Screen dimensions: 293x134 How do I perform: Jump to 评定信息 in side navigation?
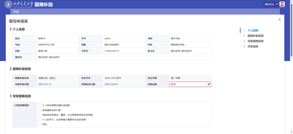(x=253, y=46)
